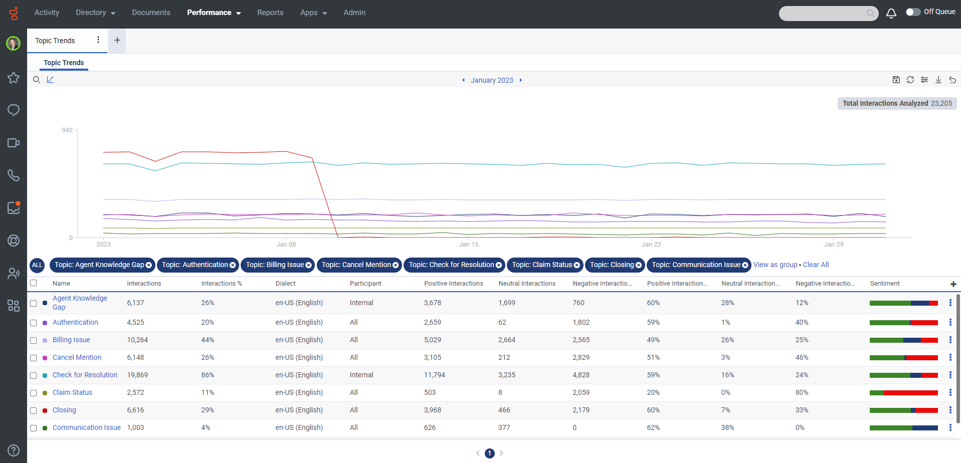Click the Check for Resolution sentiment bar
This screenshot has width=961, height=463.
point(903,375)
